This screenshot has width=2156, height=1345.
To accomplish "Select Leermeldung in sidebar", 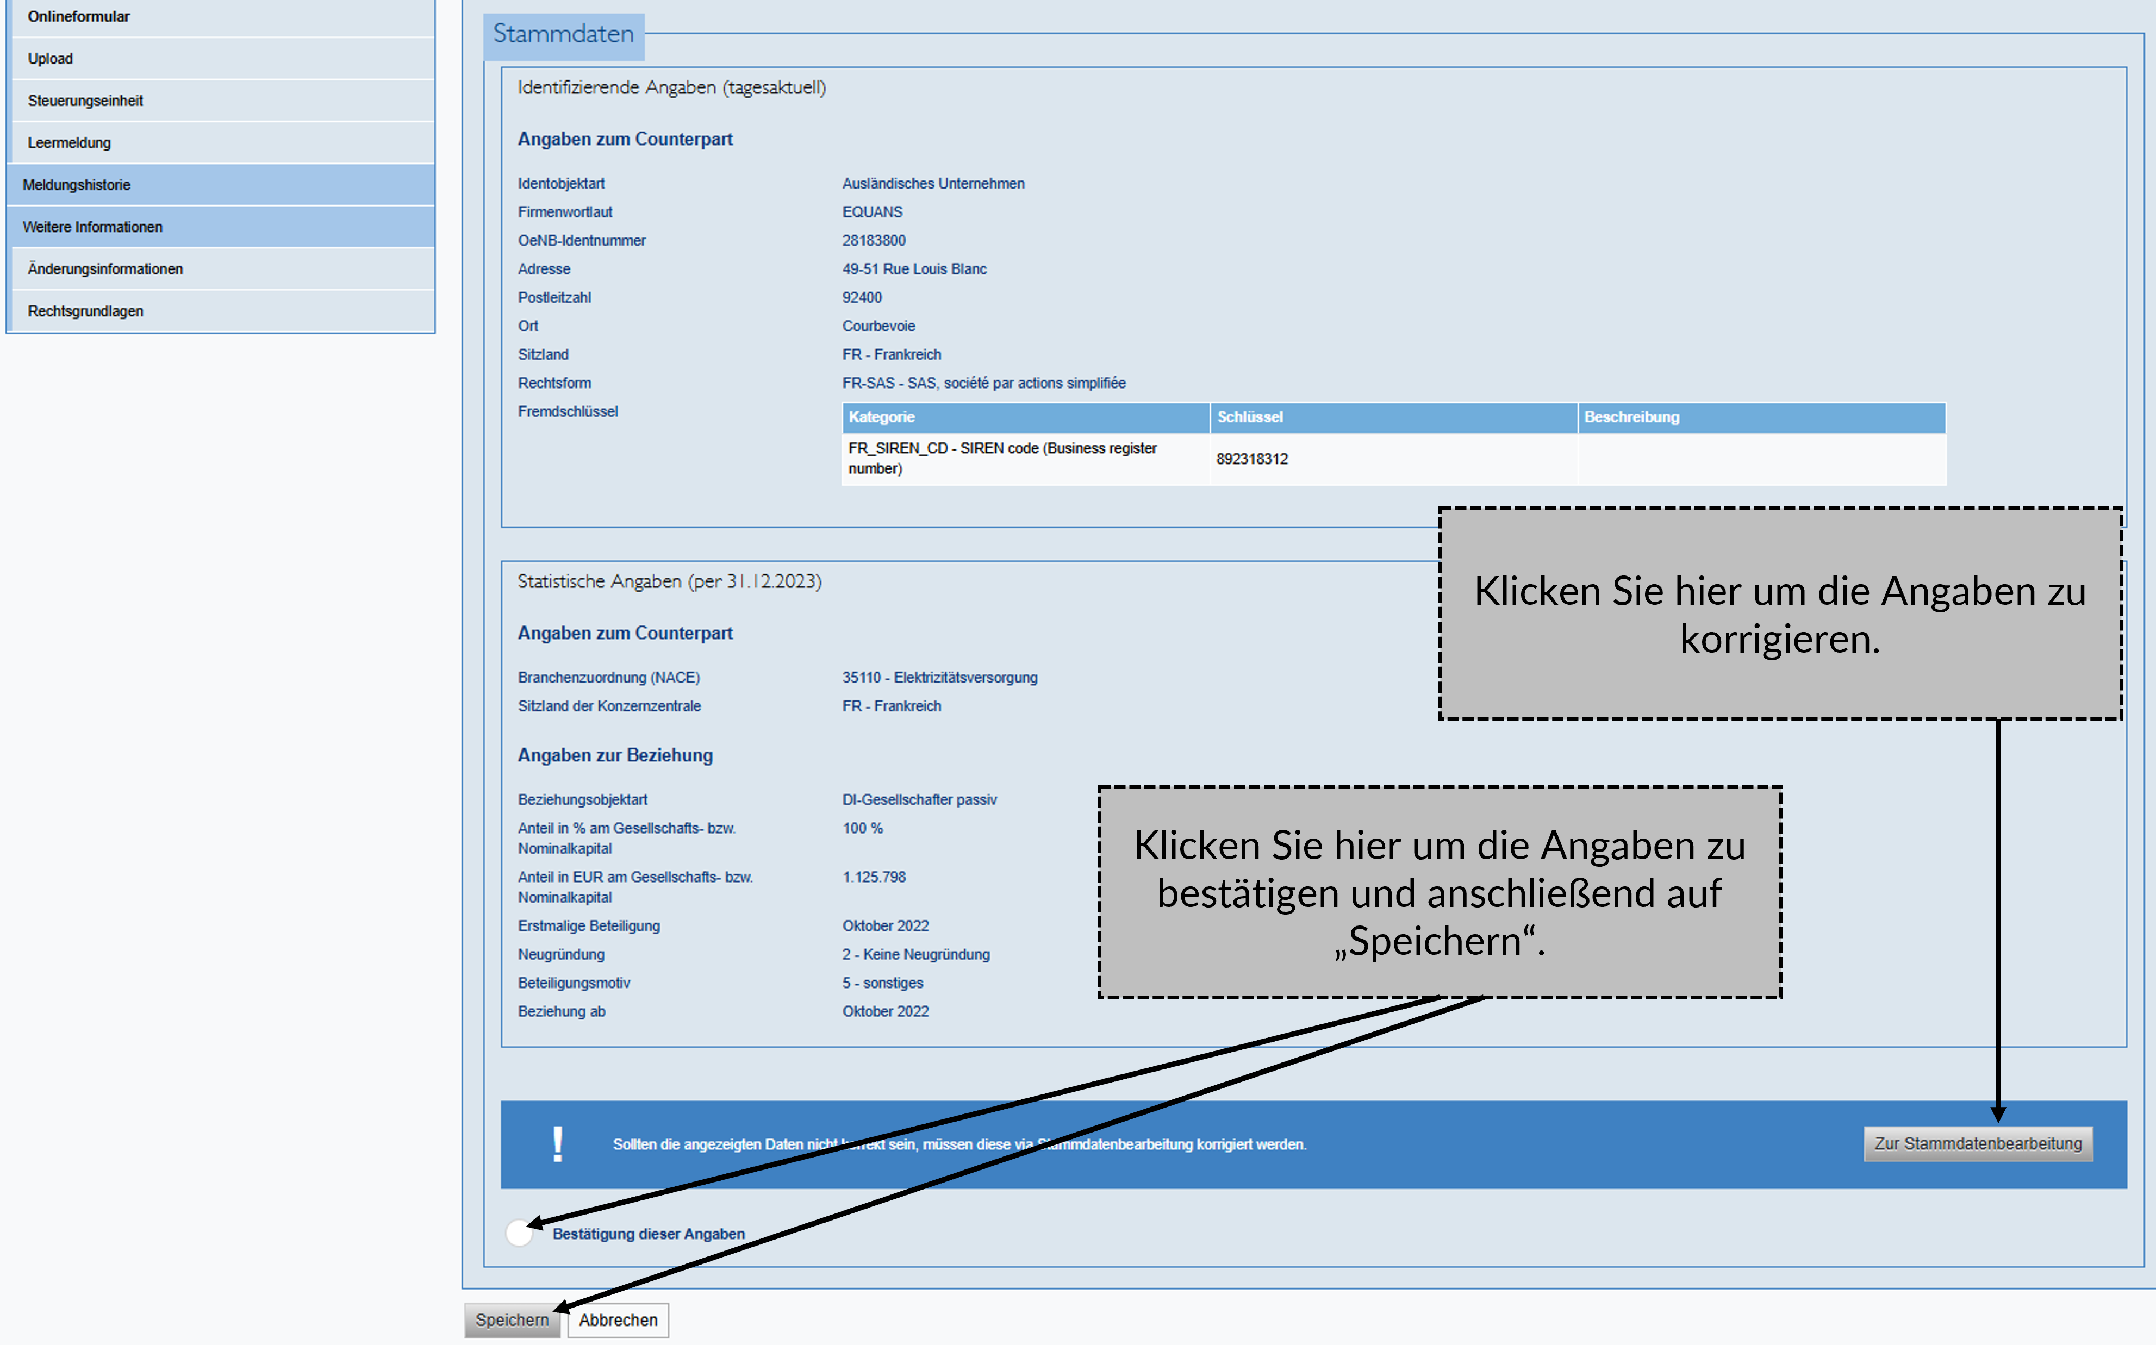I will pyautogui.click(x=68, y=142).
